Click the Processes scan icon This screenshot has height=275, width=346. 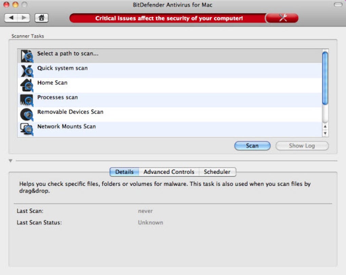point(27,100)
